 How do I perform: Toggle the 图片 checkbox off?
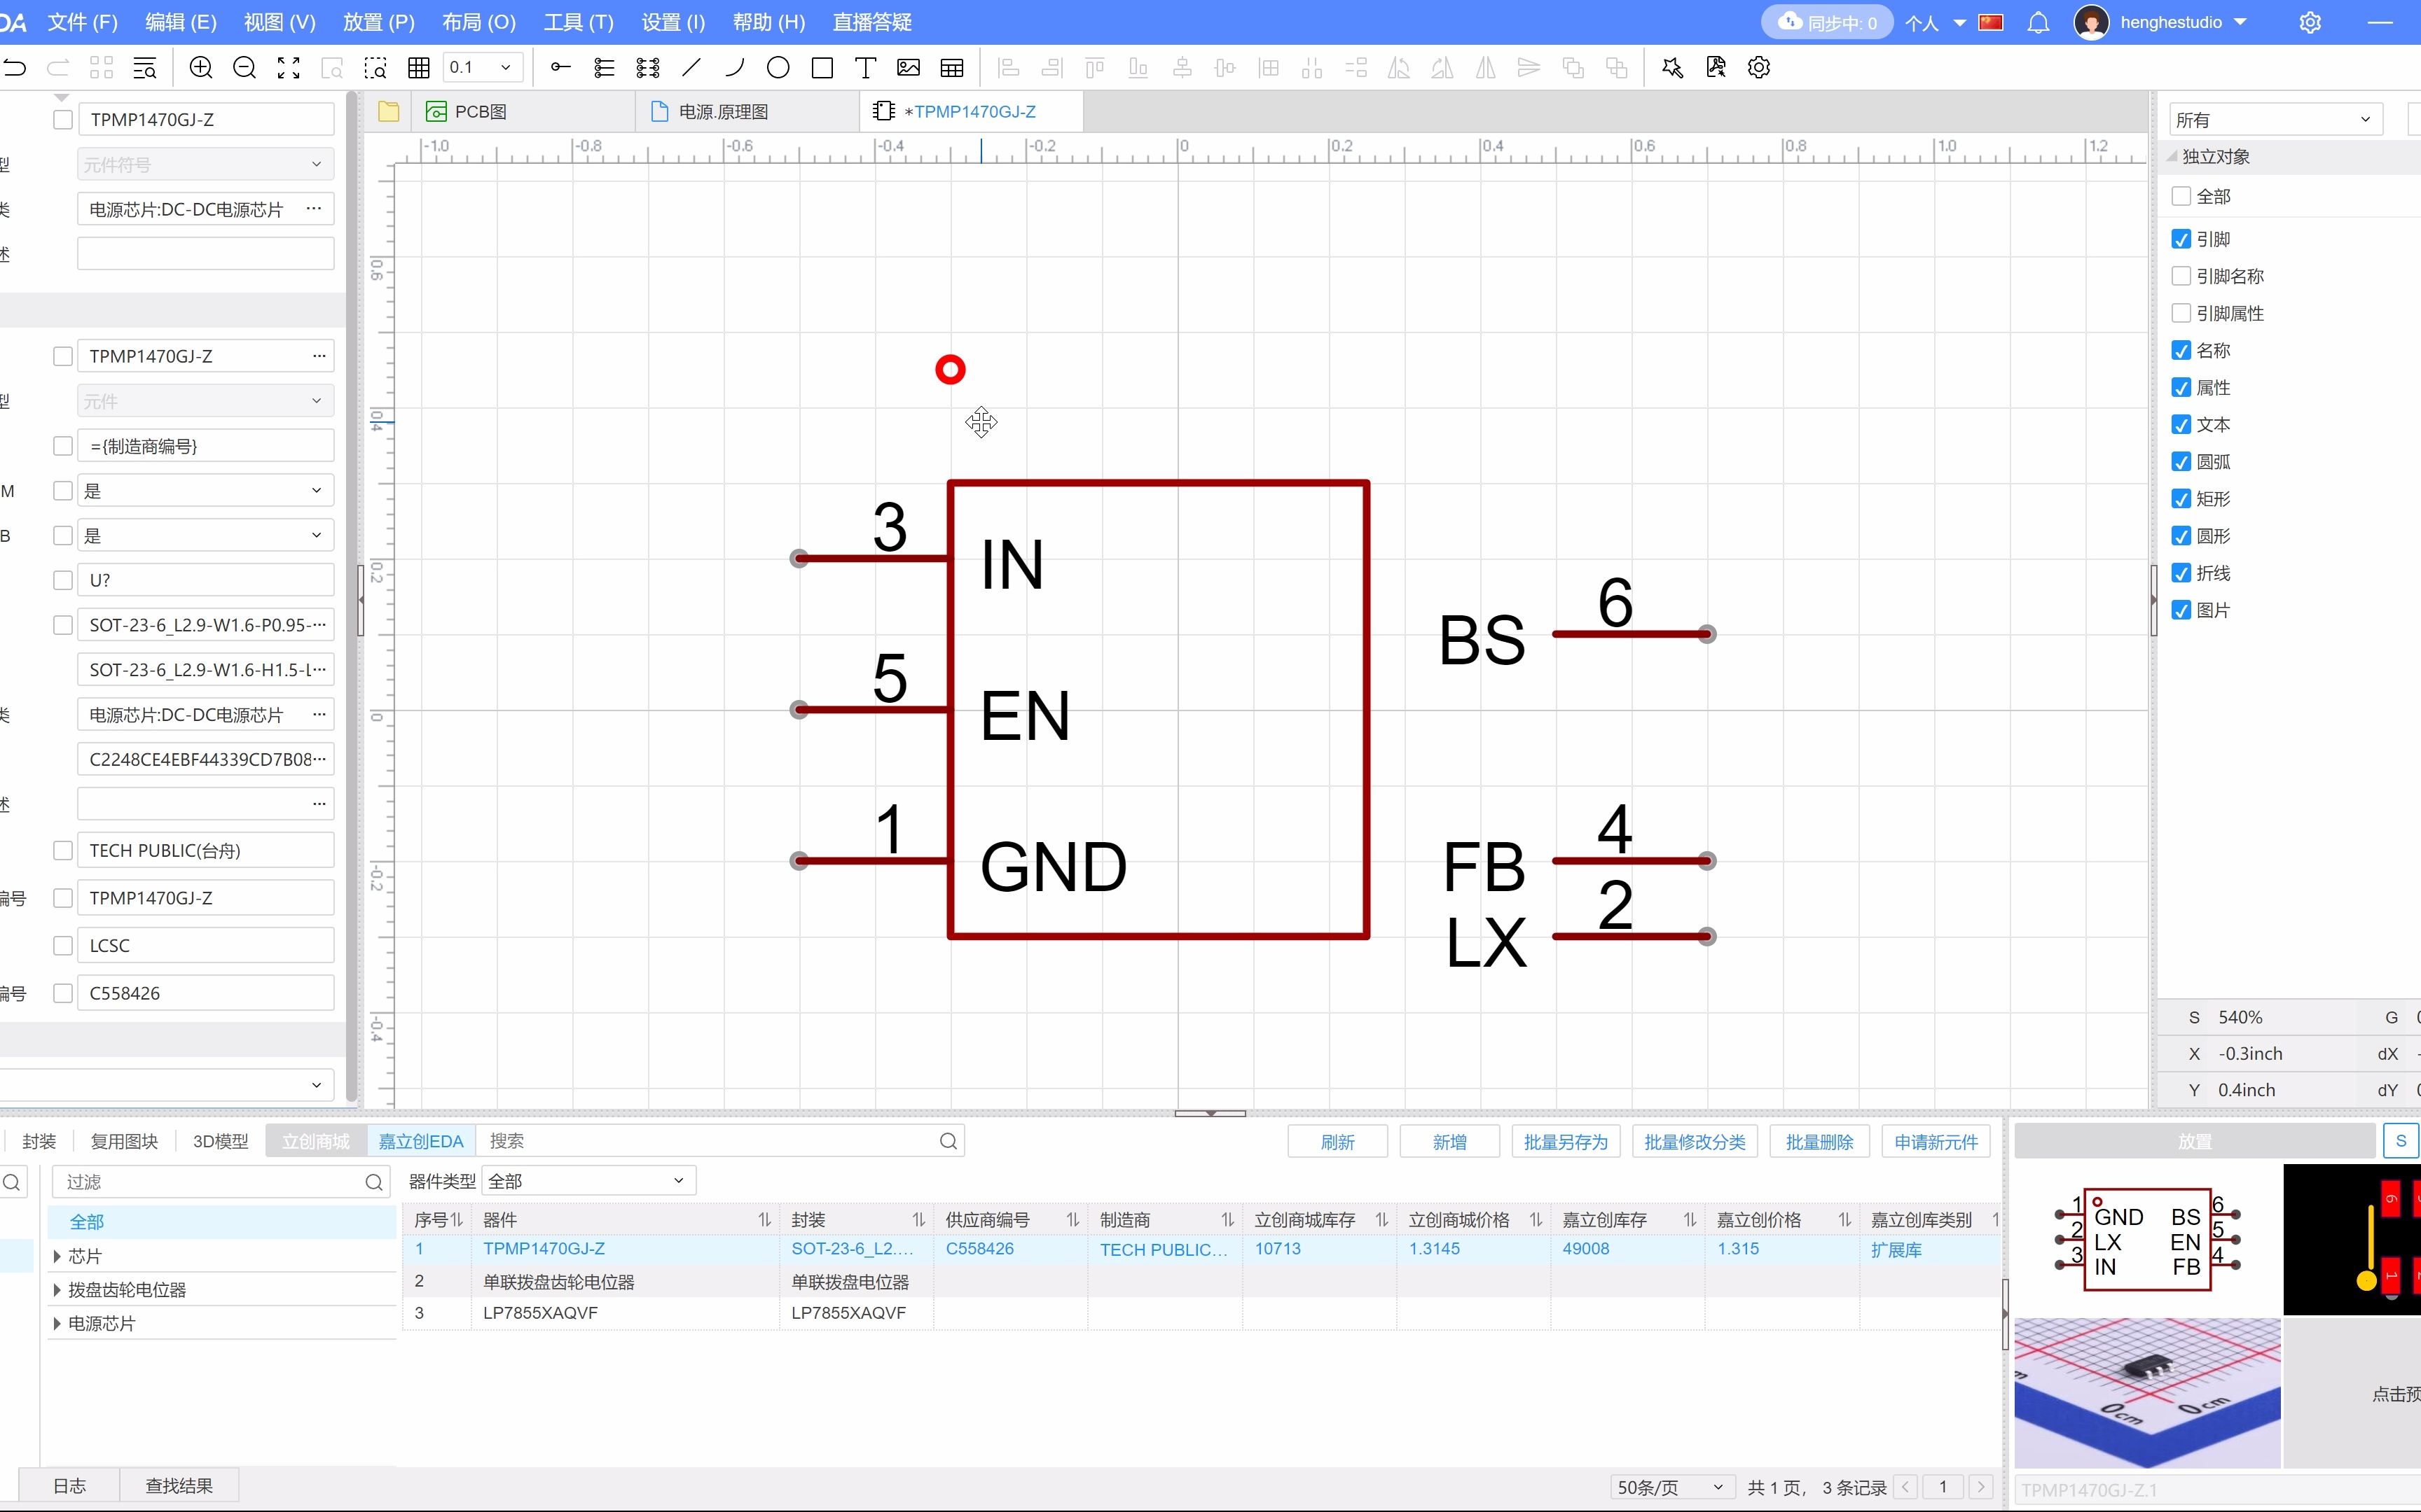coord(2181,610)
